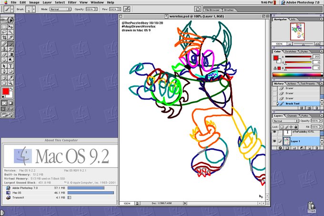Swap foreground and background colors

coord(11,89)
